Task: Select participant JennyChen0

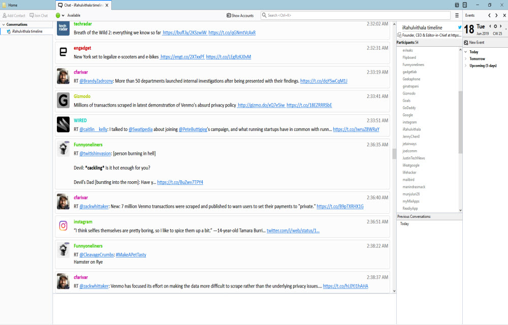Action: tap(411, 137)
